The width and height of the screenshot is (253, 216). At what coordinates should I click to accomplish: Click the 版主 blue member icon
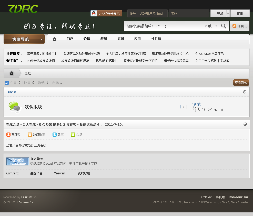[x=55, y=135]
